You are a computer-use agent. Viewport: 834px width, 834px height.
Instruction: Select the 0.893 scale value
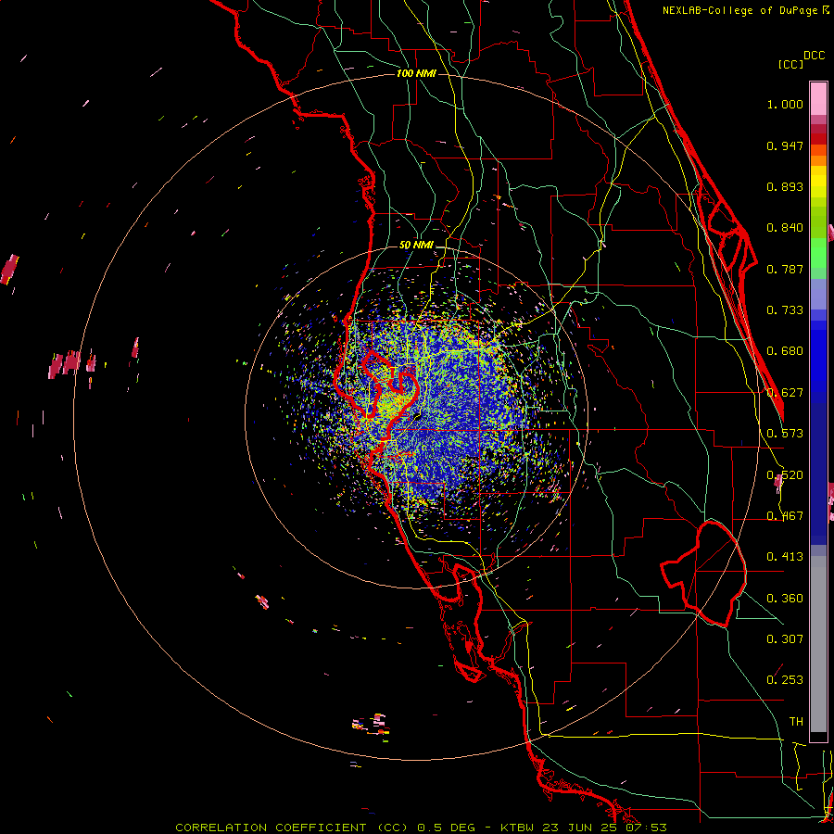tap(785, 186)
